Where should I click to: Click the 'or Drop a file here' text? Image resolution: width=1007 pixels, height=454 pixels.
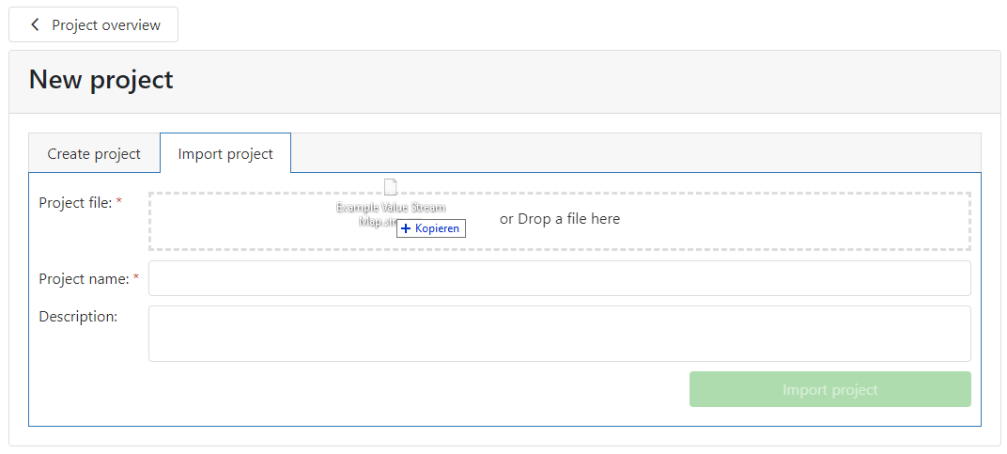[560, 219]
